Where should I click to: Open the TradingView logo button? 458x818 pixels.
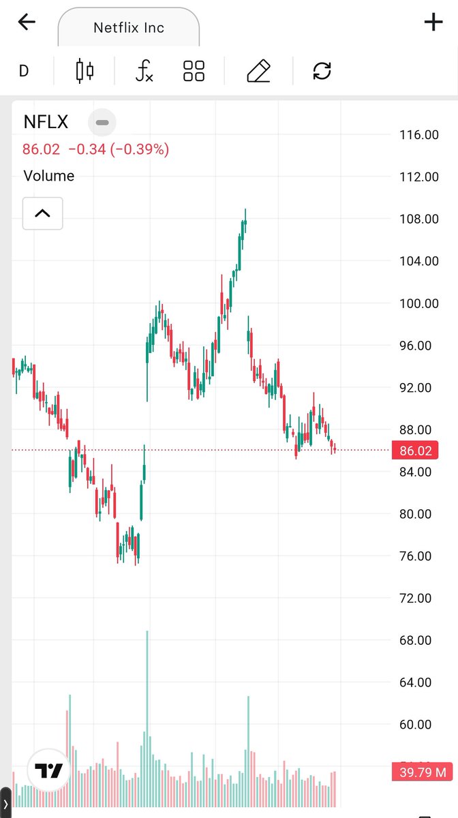coord(49,772)
